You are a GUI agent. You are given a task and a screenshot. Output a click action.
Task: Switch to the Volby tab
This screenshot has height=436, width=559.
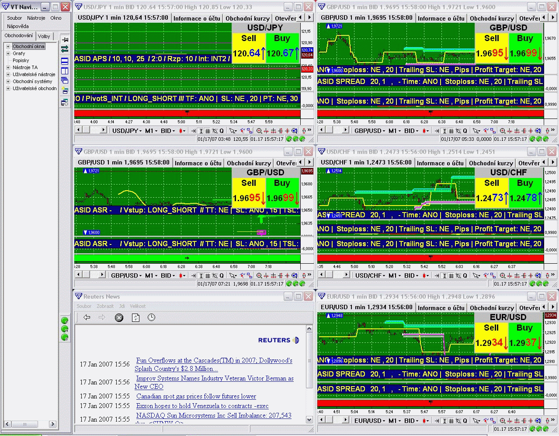click(44, 36)
